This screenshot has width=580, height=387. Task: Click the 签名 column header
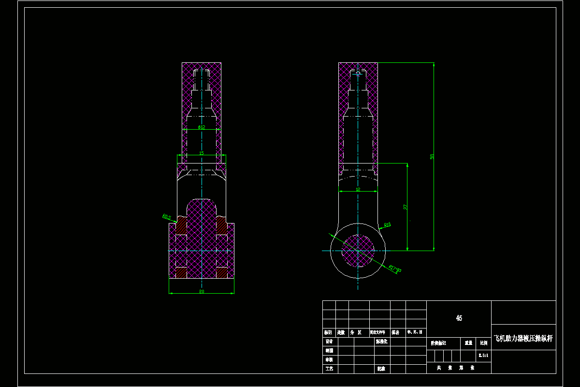395,332
